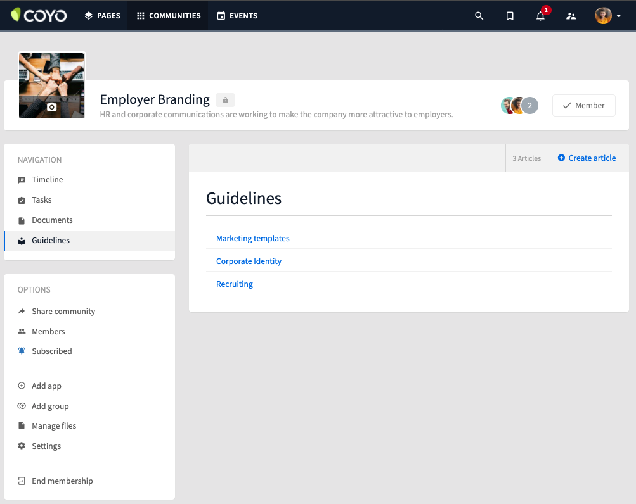Open the notifications bell

(x=540, y=16)
